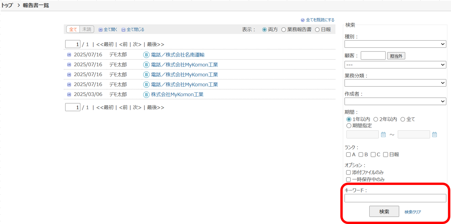451x224 pixels.
Task: Expand the first 2025/07/16 report row
Action: [x=69, y=55]
